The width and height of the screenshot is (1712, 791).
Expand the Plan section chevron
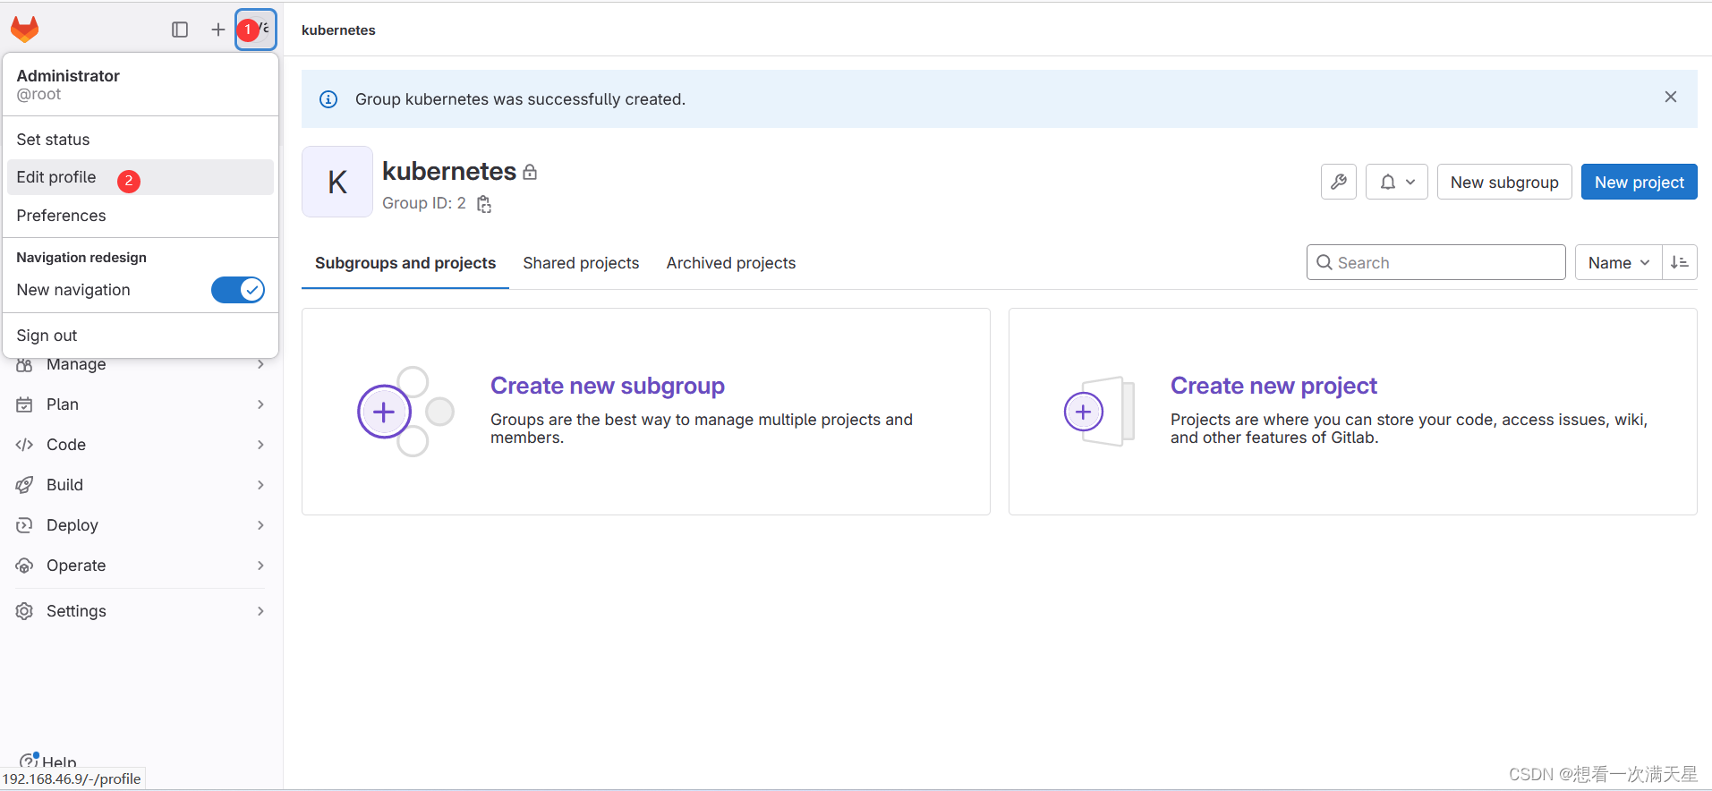[260, 404]
